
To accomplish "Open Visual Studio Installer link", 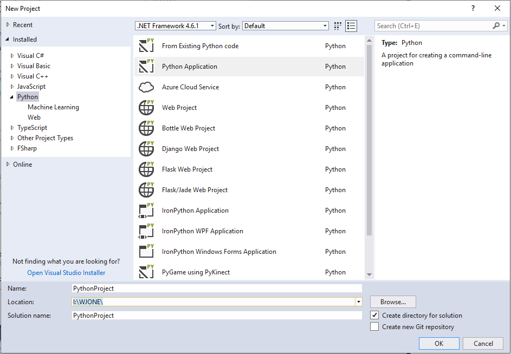I will click(66, 273).
